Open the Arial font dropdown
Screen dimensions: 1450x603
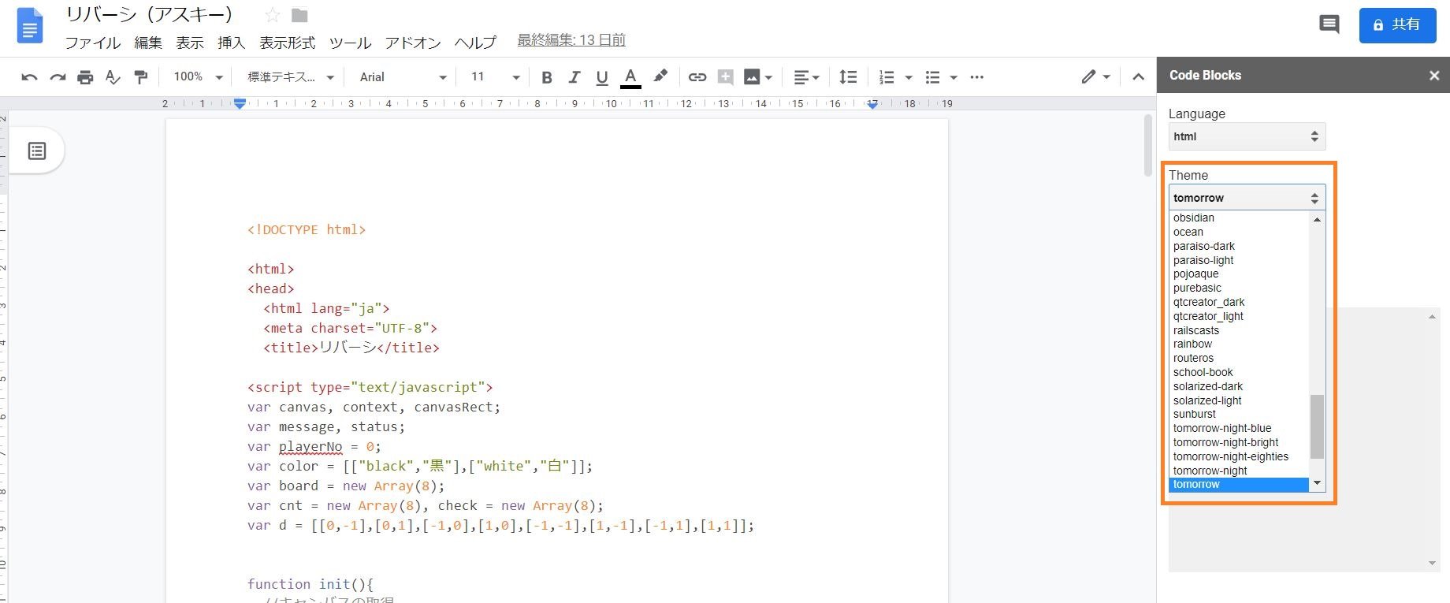(403, 77)
